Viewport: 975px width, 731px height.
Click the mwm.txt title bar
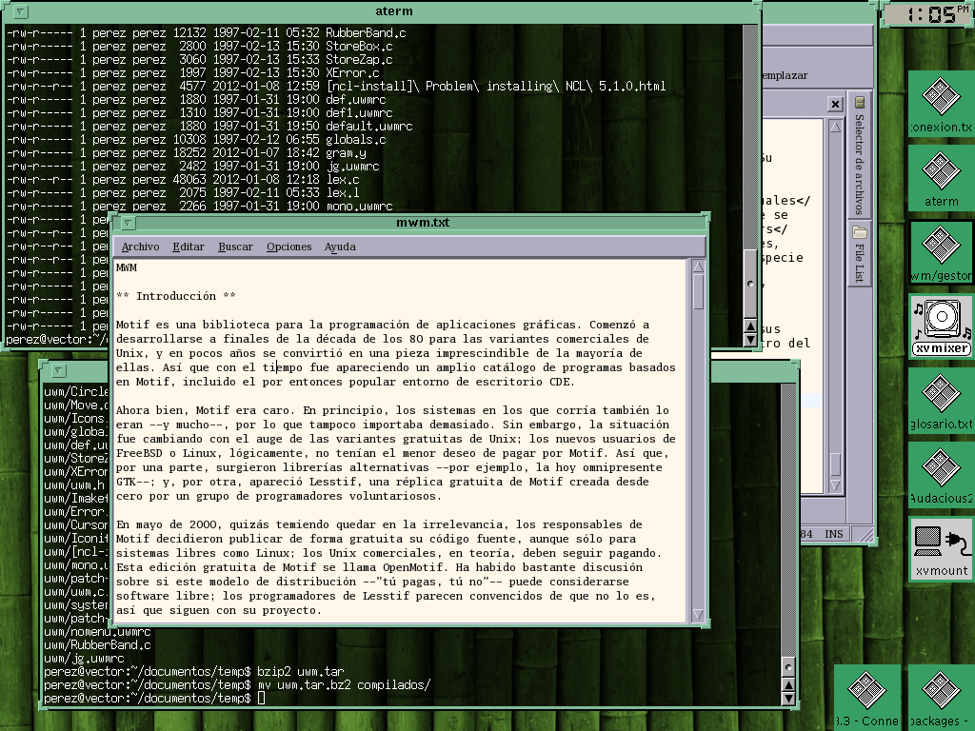pyautogui.click(x=422, y=223)
